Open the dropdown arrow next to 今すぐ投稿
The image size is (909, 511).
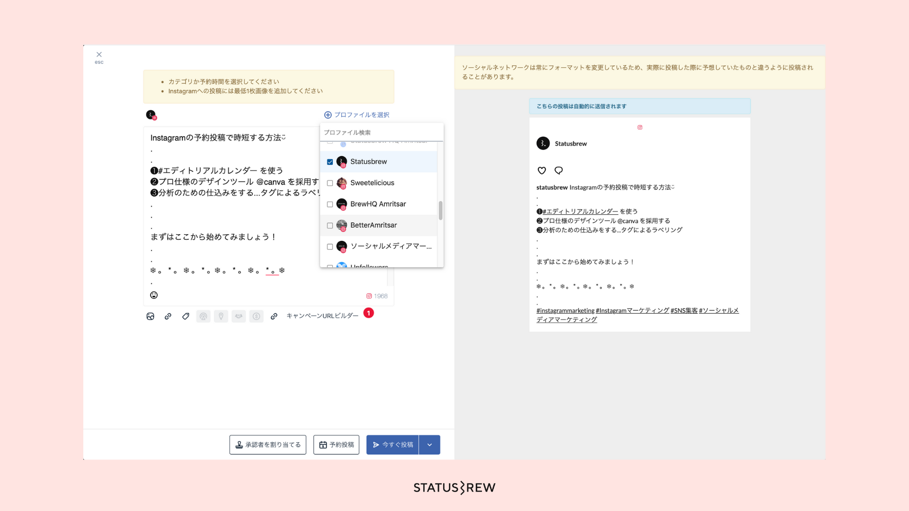tap(429, 444)
